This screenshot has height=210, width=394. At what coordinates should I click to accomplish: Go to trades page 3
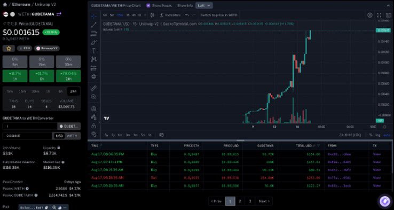click(250, 201)
